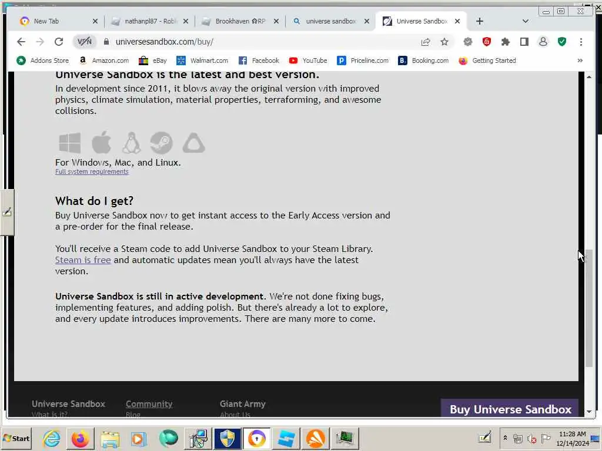Expand the tab search dropdown

click(525, 22)
